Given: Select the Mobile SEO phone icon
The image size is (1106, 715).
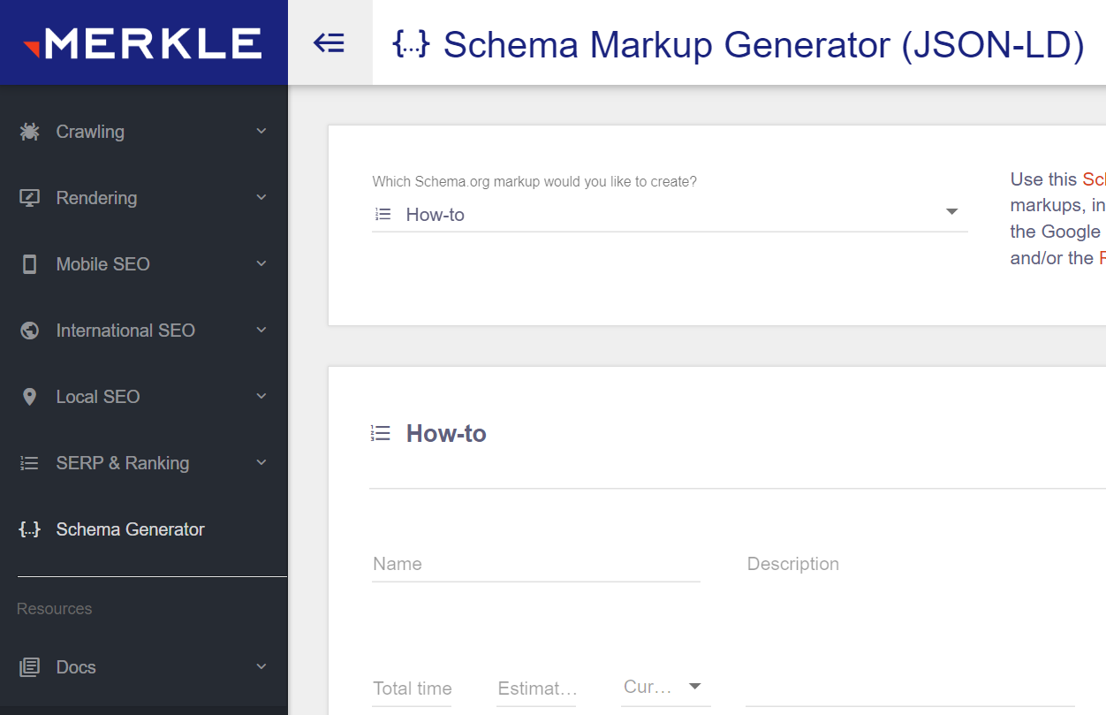Looking at the screenshot, I should point(29,264).
